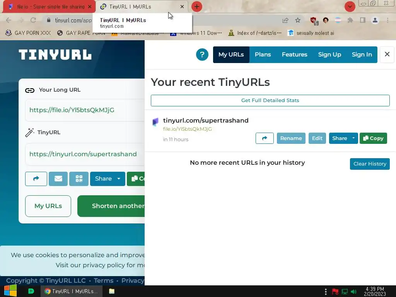Click the QR code icon button

point(79,179)
